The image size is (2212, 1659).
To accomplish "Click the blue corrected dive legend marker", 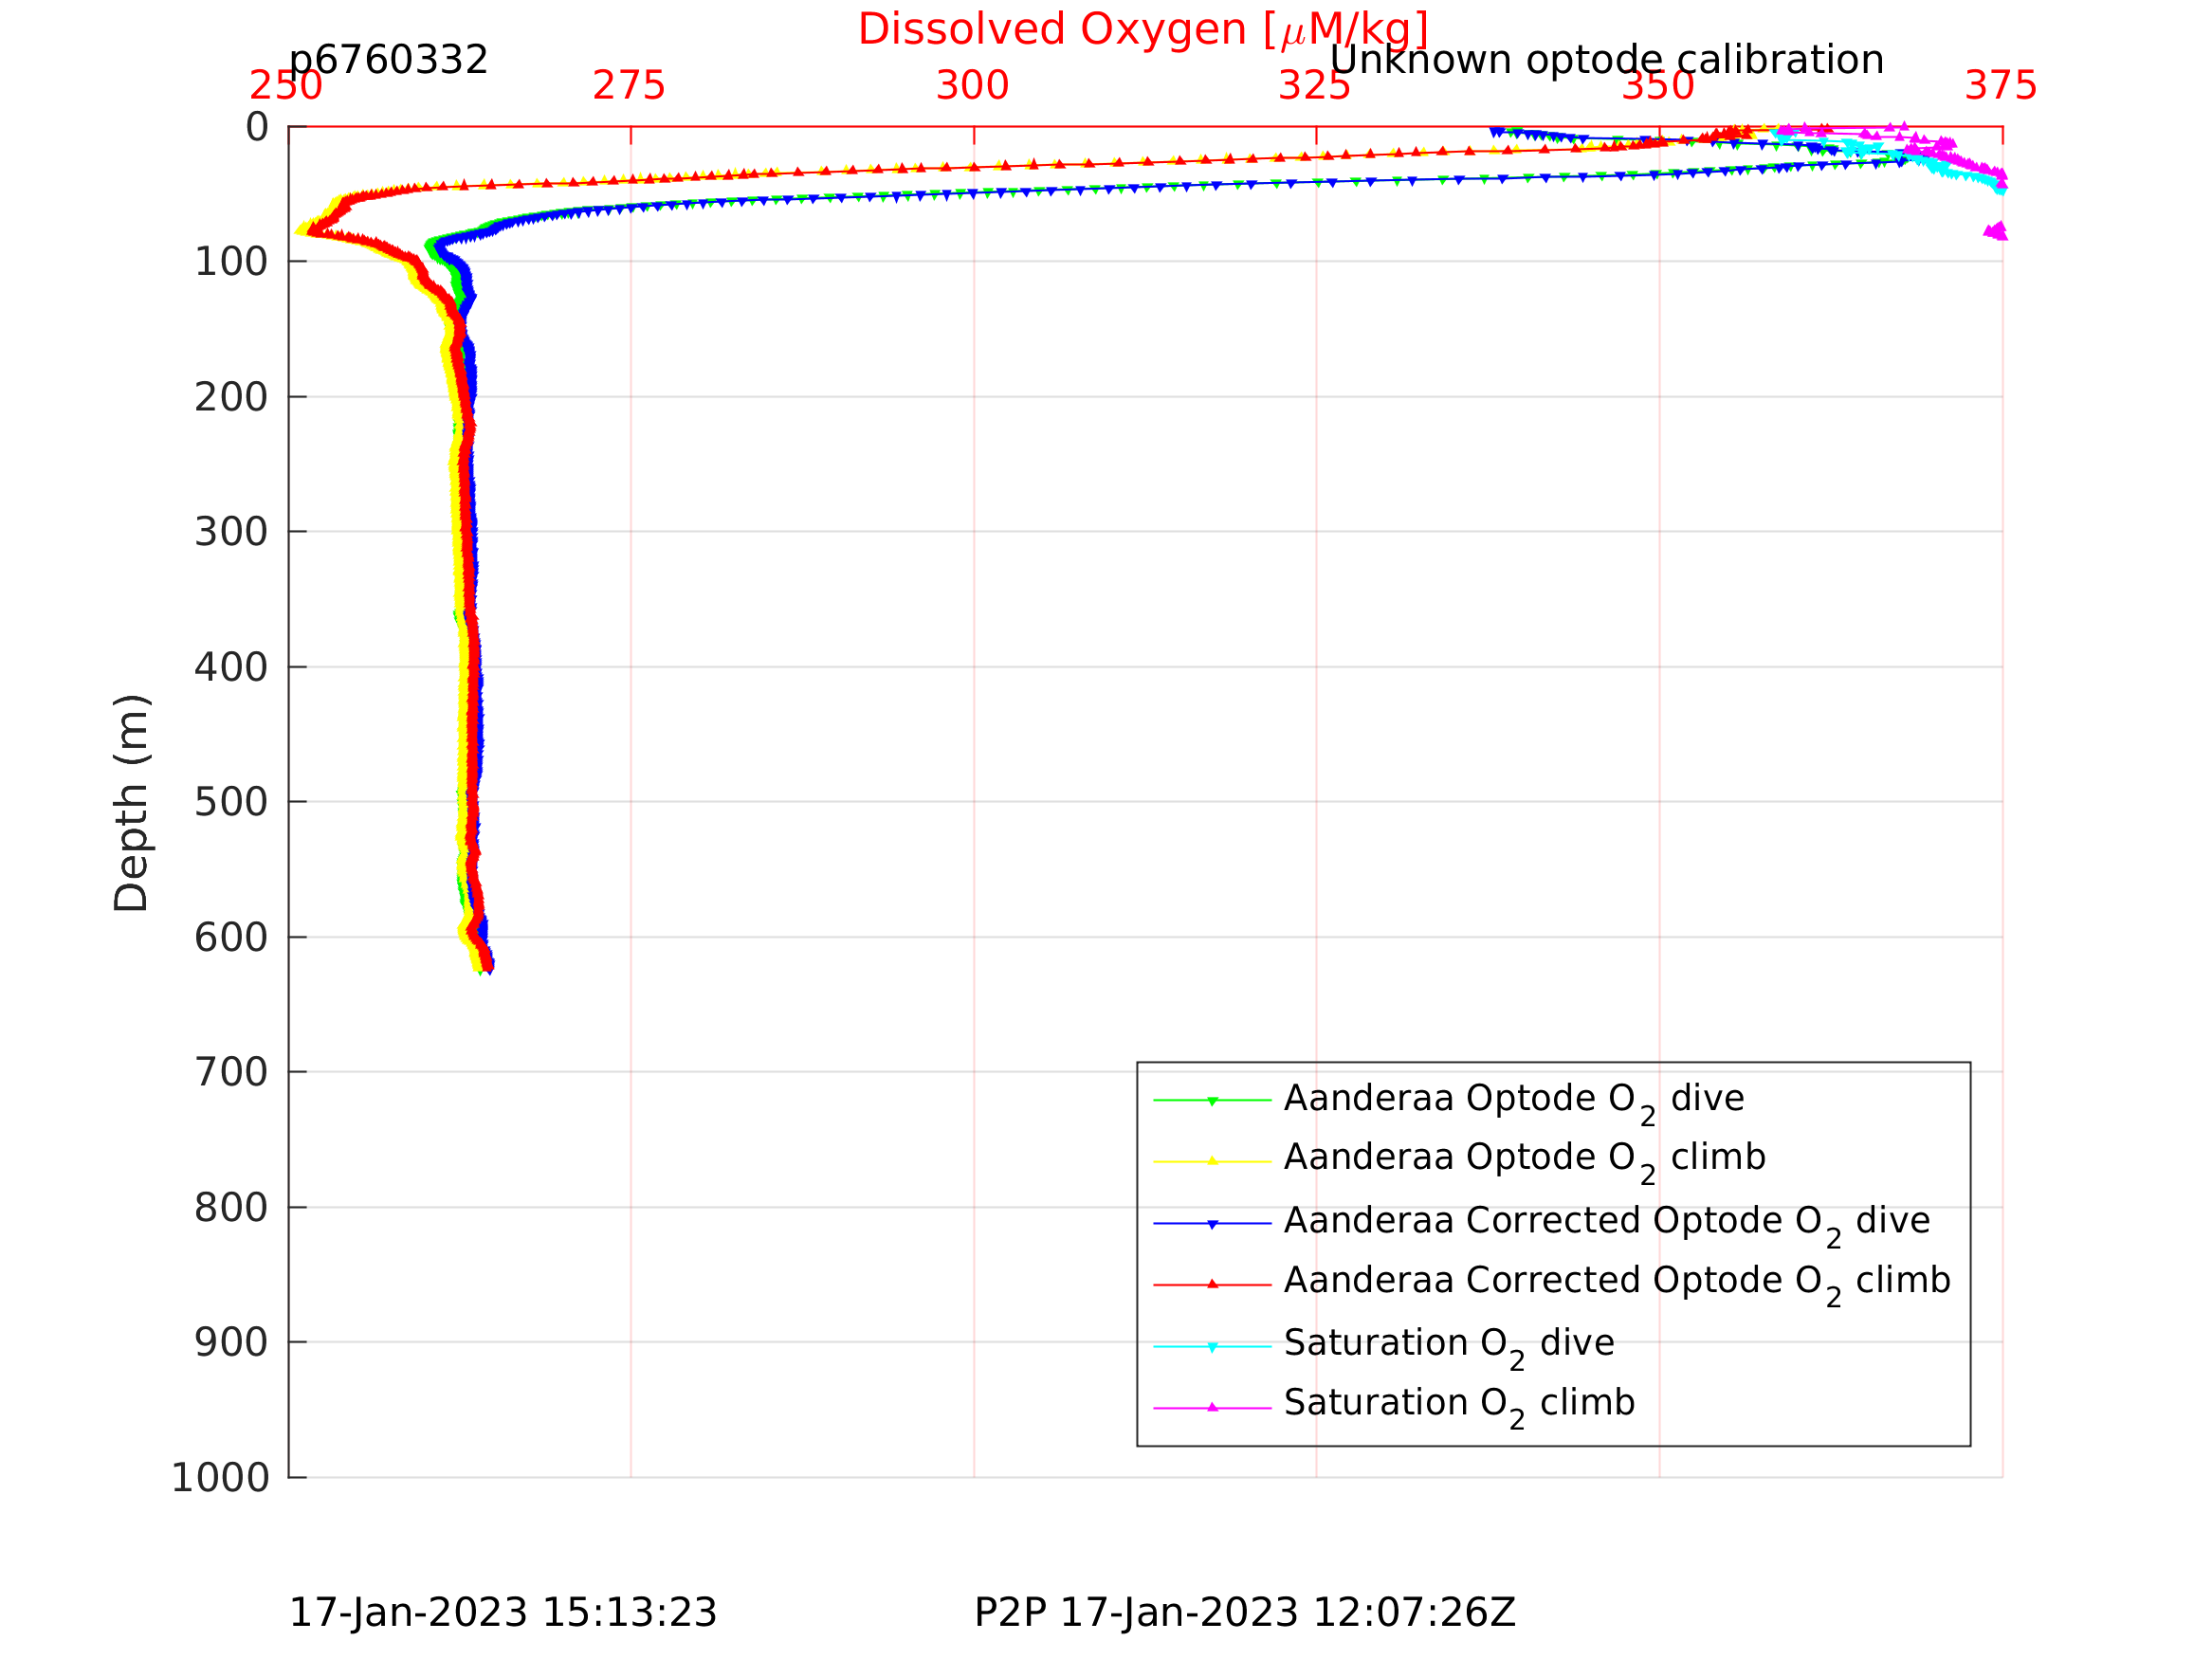I will point(1212,1224).
